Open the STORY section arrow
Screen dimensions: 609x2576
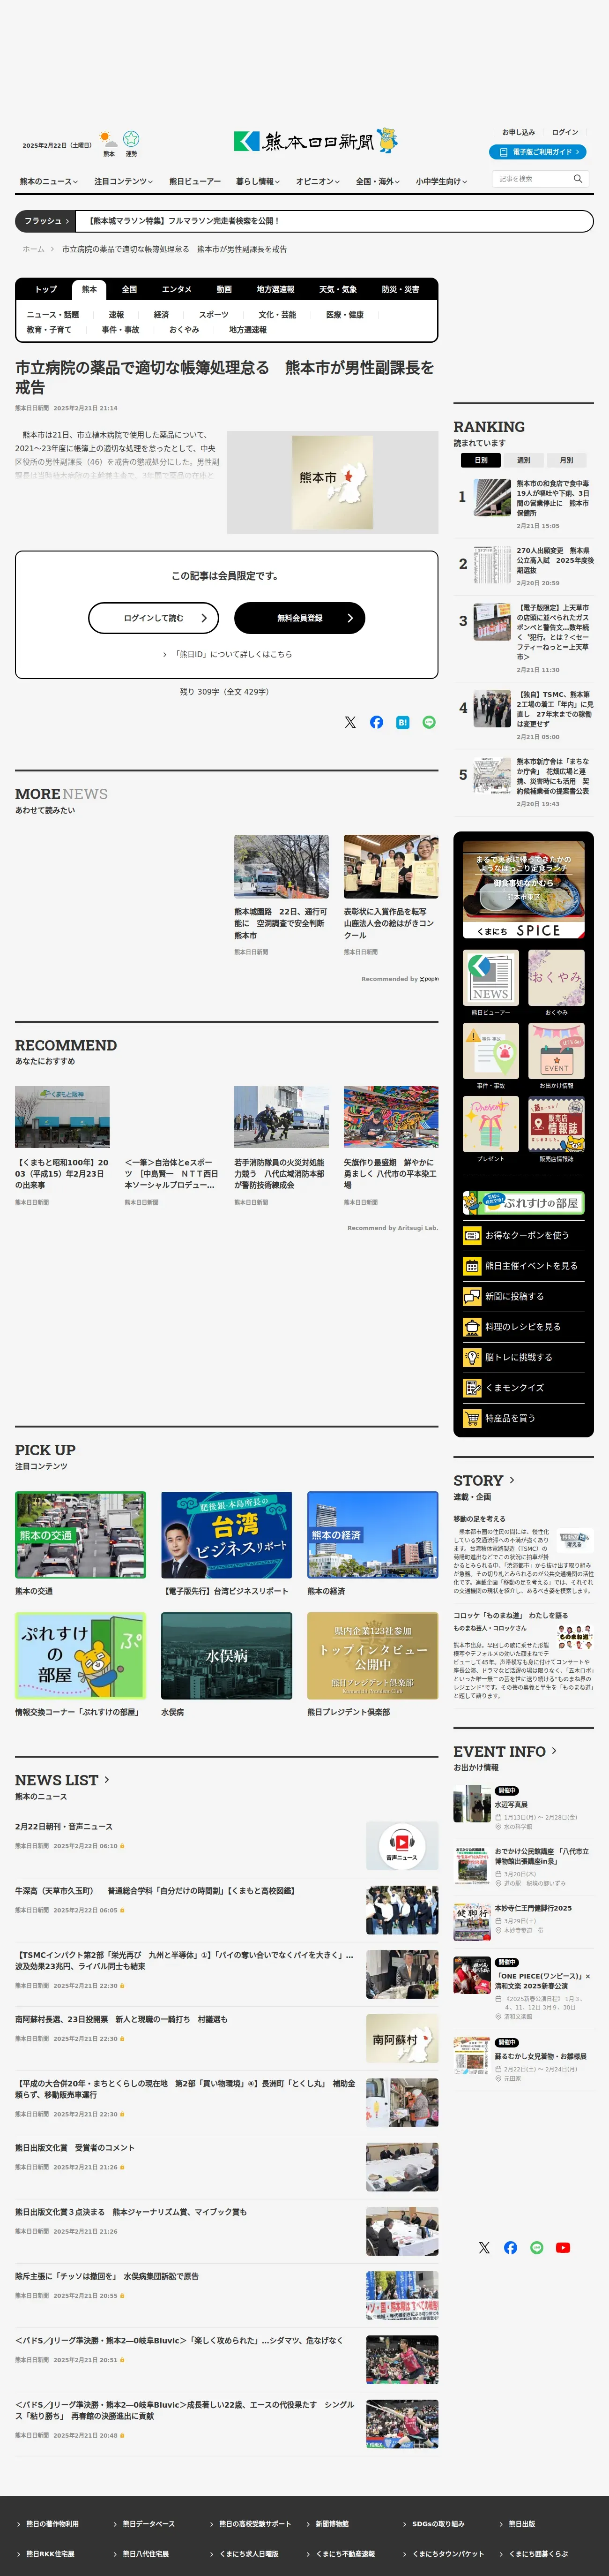(512, 1480)
